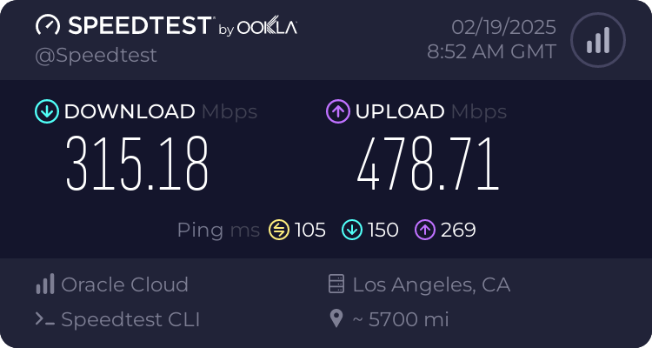The width and height of the screenshot is (652, 348).
Task: Click the Oracle Cloud provider bars icon
Action: click(44, 284)
